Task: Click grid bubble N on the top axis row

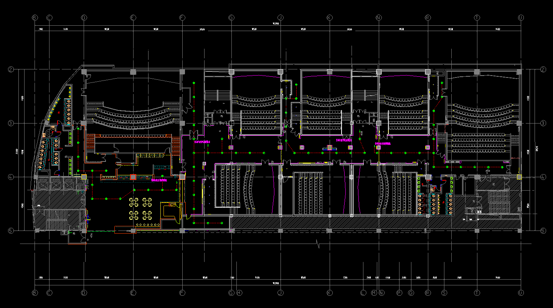Action: (x=379, y=18)
